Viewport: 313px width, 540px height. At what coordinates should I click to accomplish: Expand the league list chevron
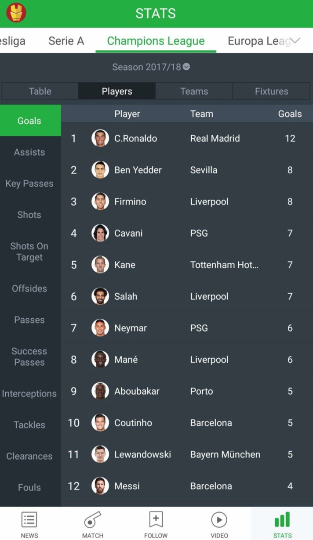pyautogui.click(x=295, y=41)
